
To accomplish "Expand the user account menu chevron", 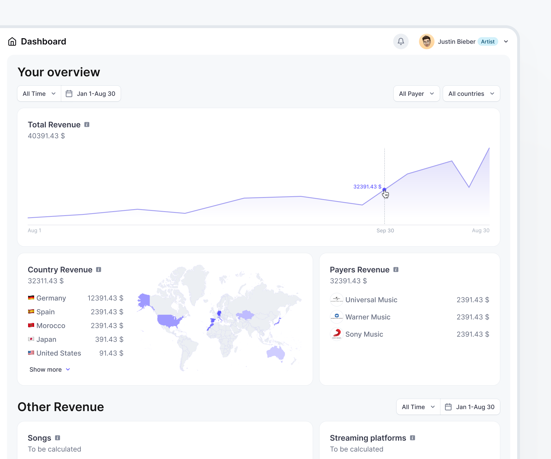I will [x=506, y=42].
